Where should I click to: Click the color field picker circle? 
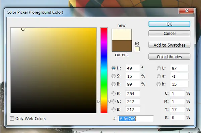click(23, 29)
